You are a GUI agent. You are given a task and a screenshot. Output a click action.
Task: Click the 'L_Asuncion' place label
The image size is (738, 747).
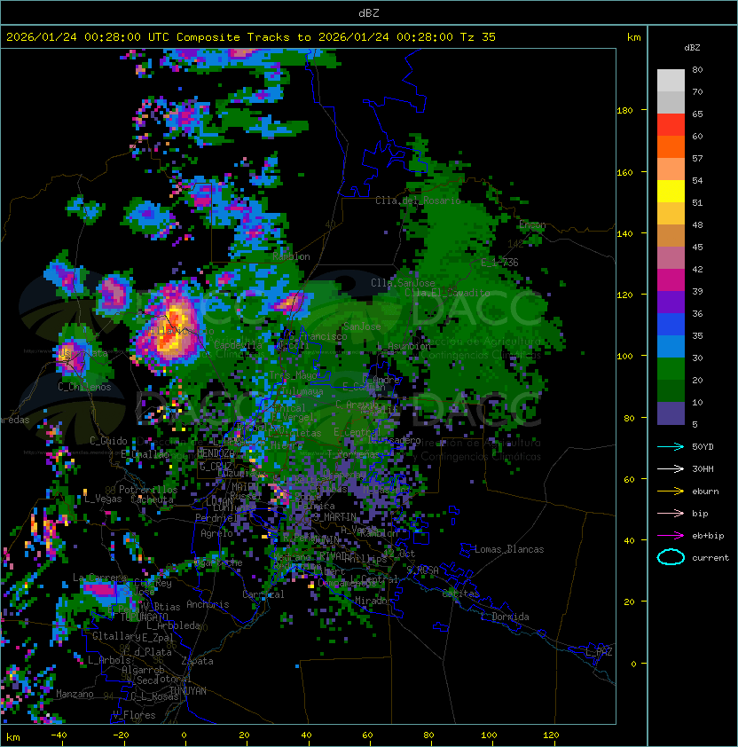click(x=404, y=346)
